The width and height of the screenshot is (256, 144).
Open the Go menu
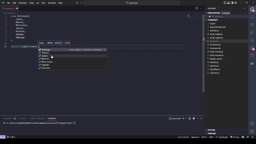point(38,3)
